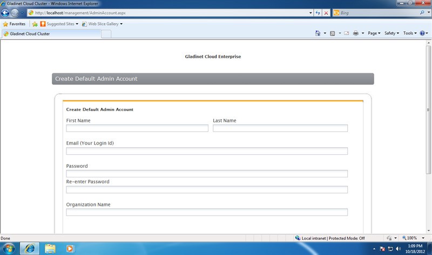Click the Read Mail envelope icon
Screen dimensions: 432x255
point(346,33)
